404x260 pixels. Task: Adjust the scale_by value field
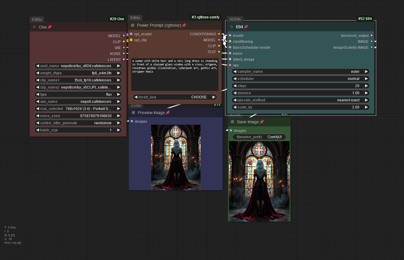click(x=301, y=107)
